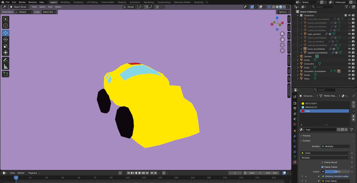Open the Object Data green triangle tab
The height and width of the screenshot is (183, 357).
[x=295, y=157]
